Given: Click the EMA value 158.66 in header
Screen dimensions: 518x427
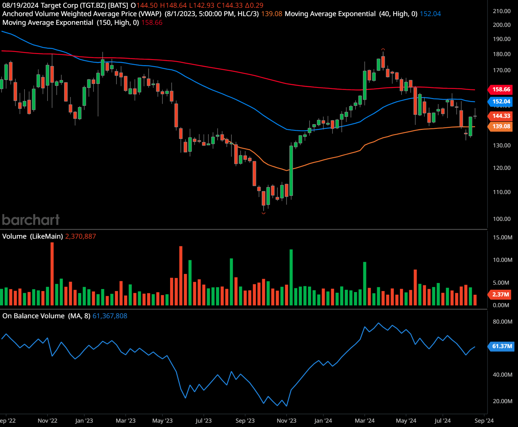Looking at the screenshot, I should click(x=152, y=22).
